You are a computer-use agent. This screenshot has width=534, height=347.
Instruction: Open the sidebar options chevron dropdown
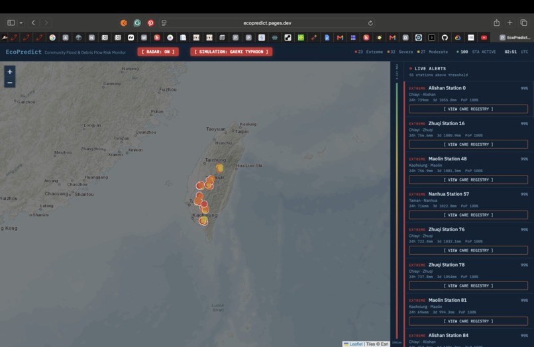(21, 23)
